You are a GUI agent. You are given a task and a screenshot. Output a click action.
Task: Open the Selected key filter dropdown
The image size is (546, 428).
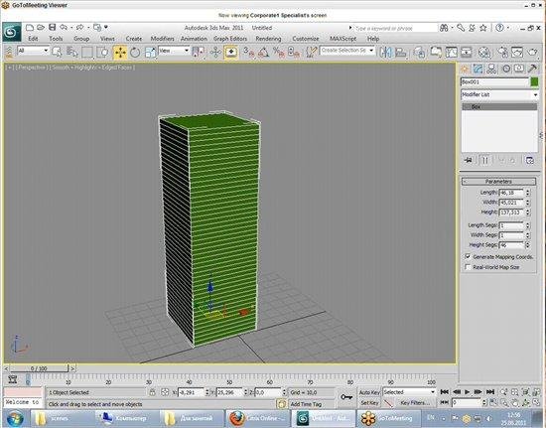(409, 392)
